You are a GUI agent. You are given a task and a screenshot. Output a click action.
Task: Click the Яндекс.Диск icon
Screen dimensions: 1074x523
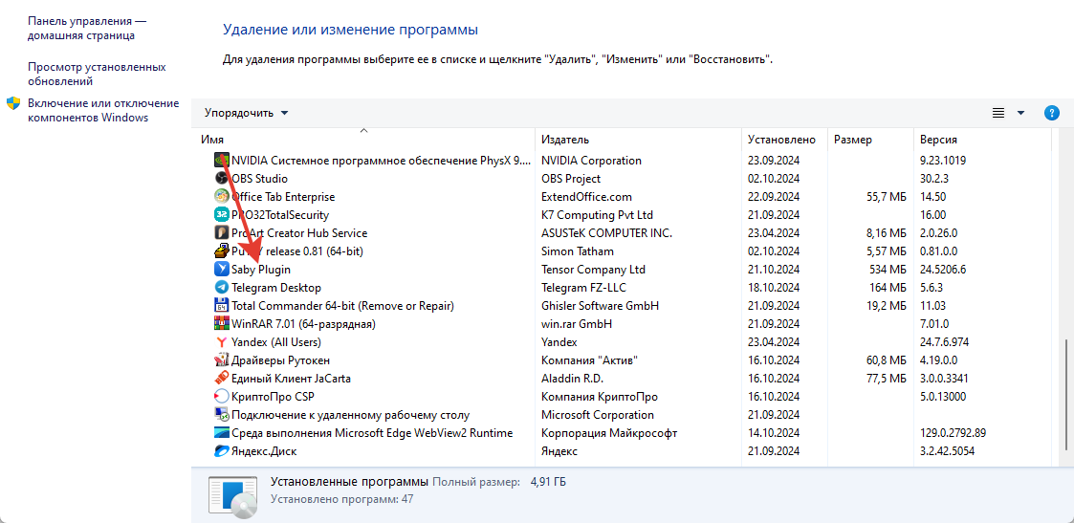point(222,451)
